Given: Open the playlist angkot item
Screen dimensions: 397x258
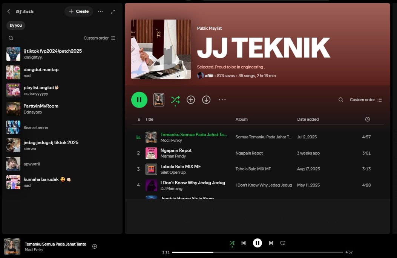Looking at the screenshot, I should point(62,90).
